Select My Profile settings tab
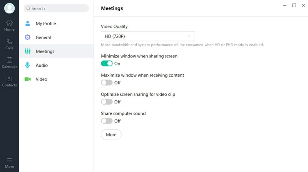This screenshot has width=308, height=172. 46,24
